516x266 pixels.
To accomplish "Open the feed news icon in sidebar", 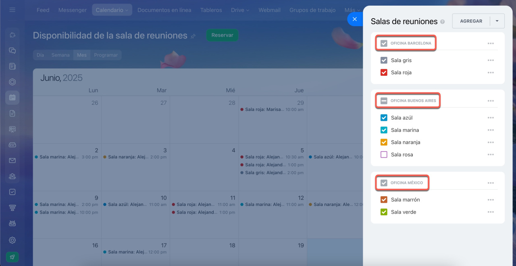I will (12, 66).
